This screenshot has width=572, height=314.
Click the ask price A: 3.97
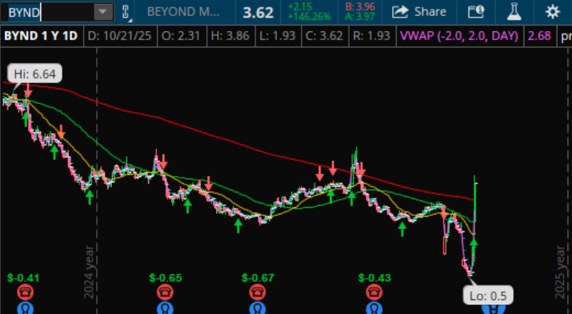tap(360, 17)
